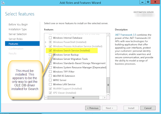Expand the Windows PowerShell tree node
Image resolution: width=161 pixels, height=114 pixels.
click(46, 42)
